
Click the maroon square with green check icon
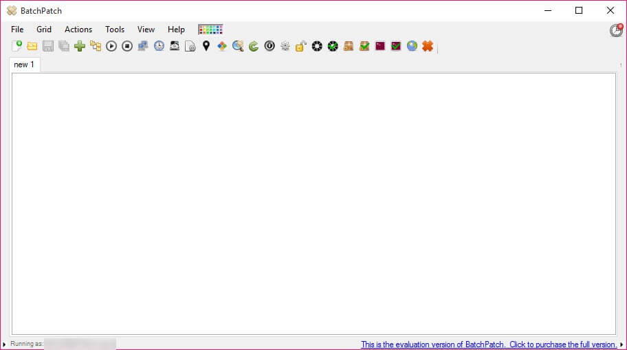[396, 46]
